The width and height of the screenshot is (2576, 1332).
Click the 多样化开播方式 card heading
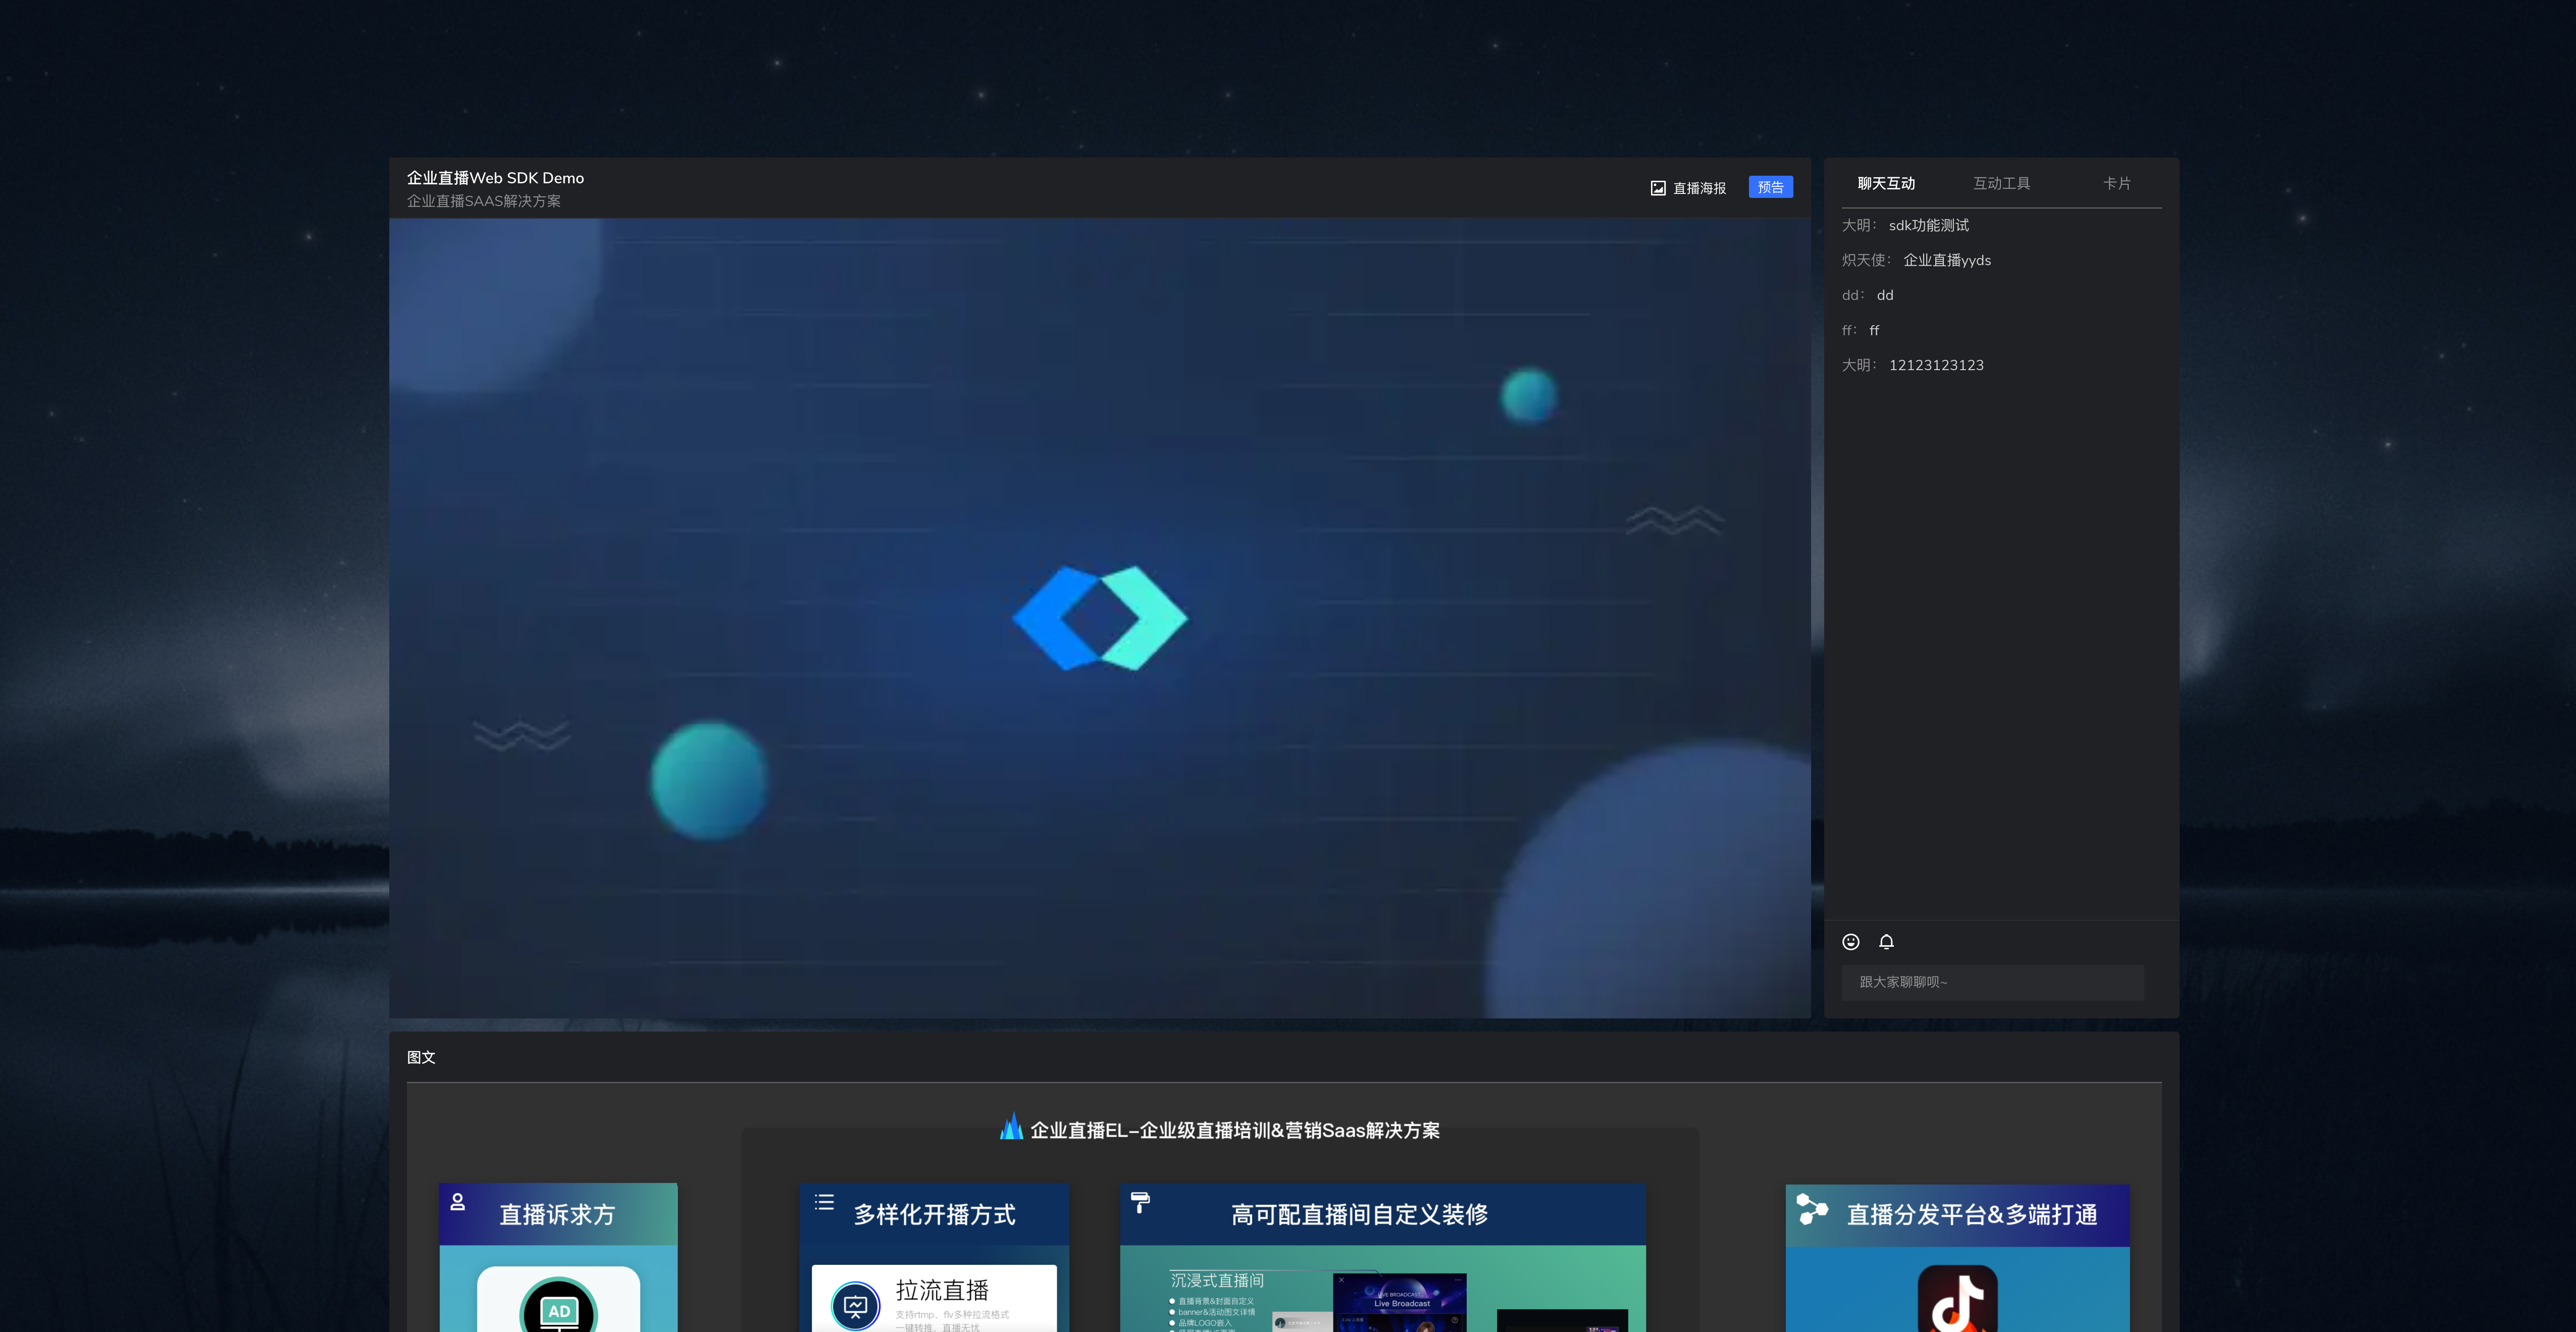point(934,1214)
